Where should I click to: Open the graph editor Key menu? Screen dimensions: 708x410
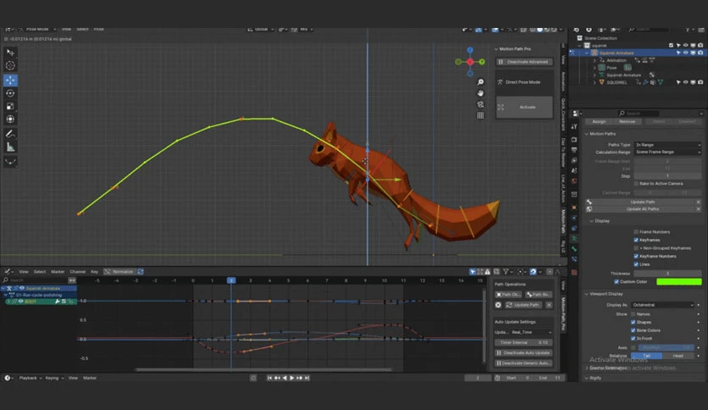(x=94, y=272)
